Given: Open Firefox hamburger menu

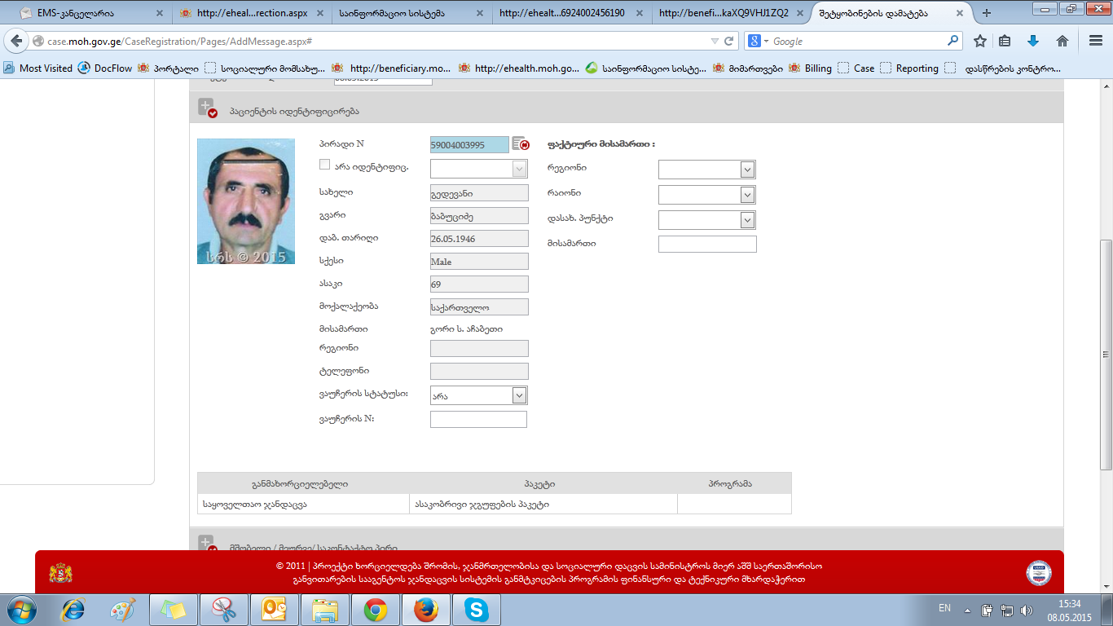Looking at the screenshot, I should tap(1096, 41).
